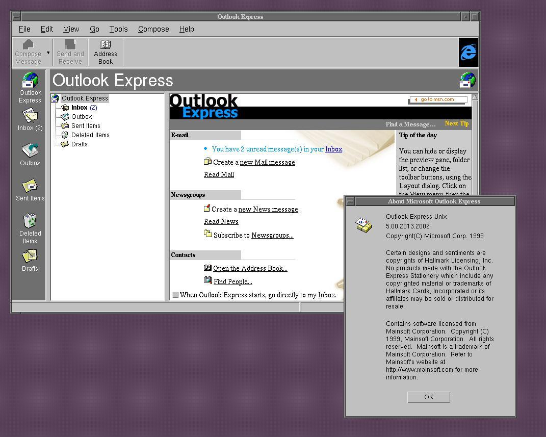Open Sent Items from the sidebar
This screenshot has height=437, width=546.
pyautogui.click(x=30, y=188)
